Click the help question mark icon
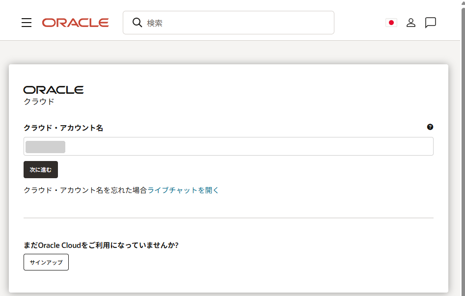 (x=430, y=127)
